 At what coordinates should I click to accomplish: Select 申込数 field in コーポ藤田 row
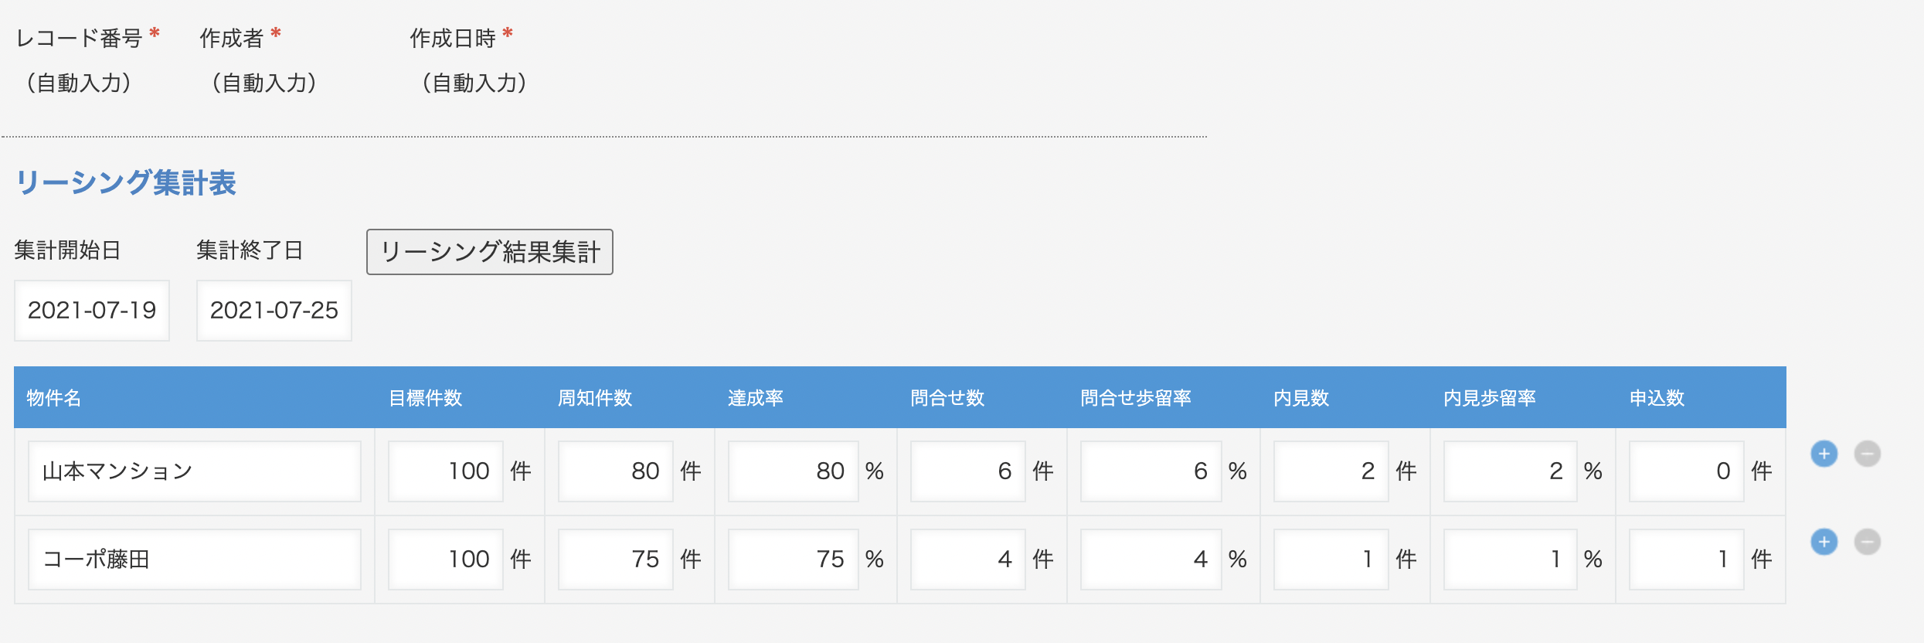pyautogui.click(x=1686, y=560)
